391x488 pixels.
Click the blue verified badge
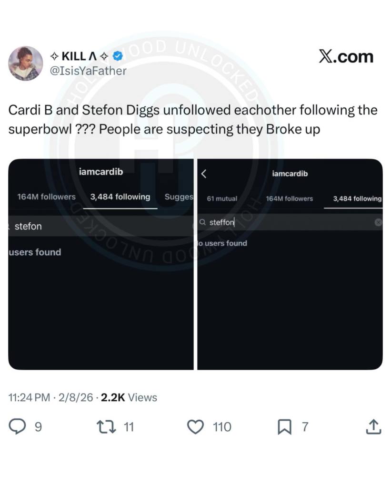point(118,56)
